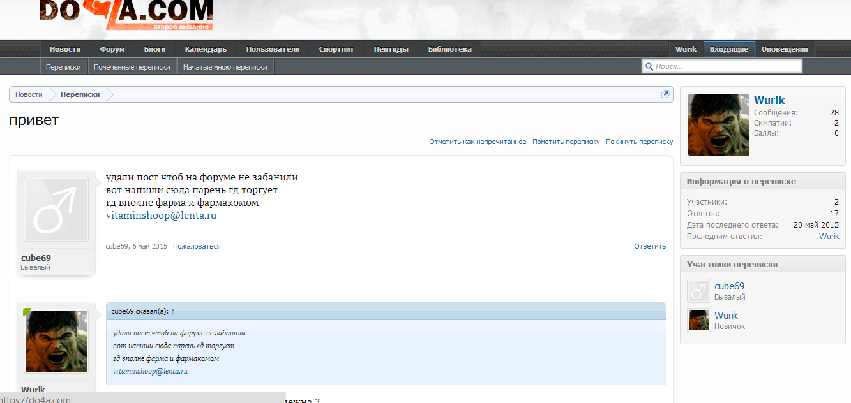Open Wurik's large Hulk avatar in sidebar

(719, 125)
